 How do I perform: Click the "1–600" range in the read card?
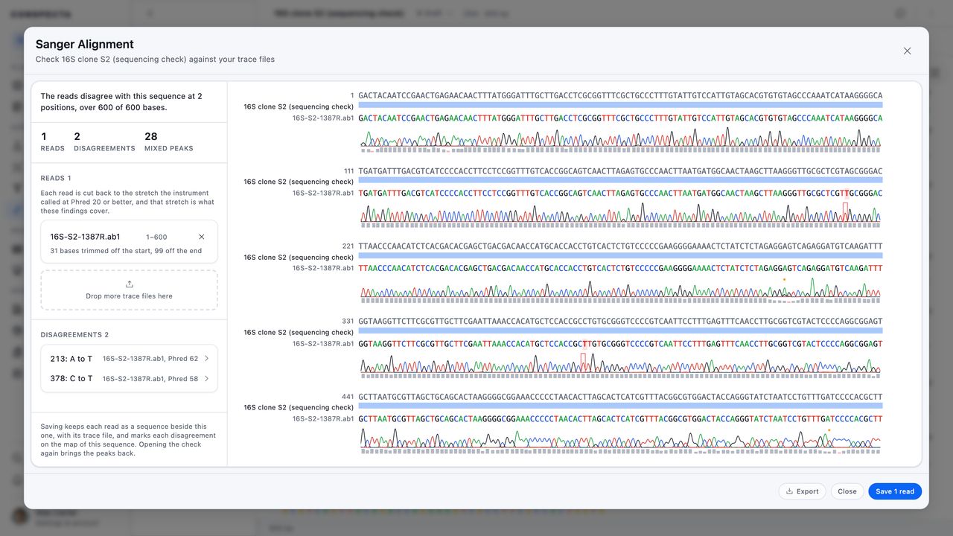tap(156, 237)
